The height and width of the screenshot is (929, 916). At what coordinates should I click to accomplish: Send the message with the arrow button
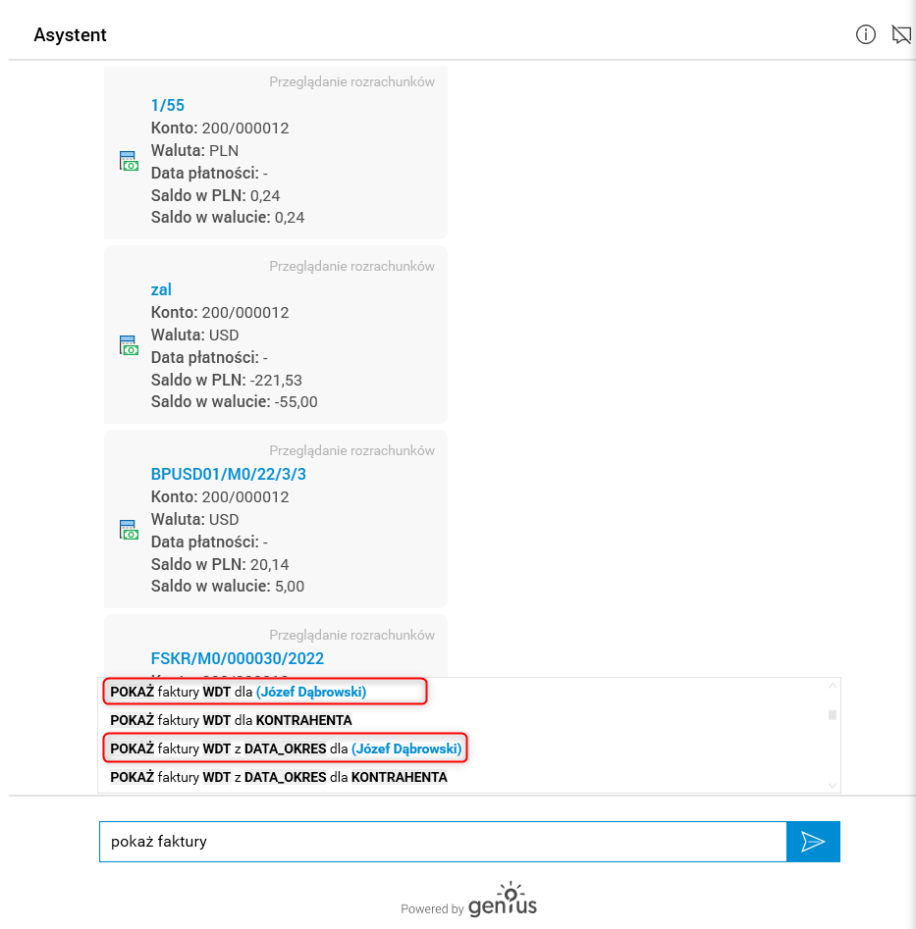click(x=813, y=842)
